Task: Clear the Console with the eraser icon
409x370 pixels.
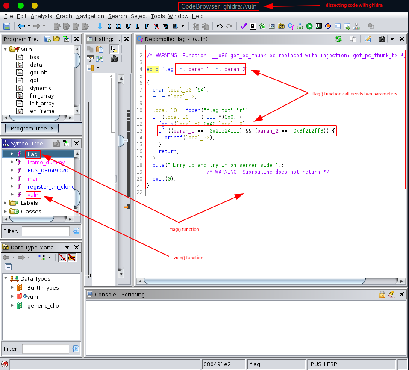Action: (x=391, y=294)
